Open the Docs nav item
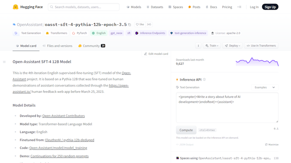The width and height of the screenshot is (291, 163). pos(211,7)
